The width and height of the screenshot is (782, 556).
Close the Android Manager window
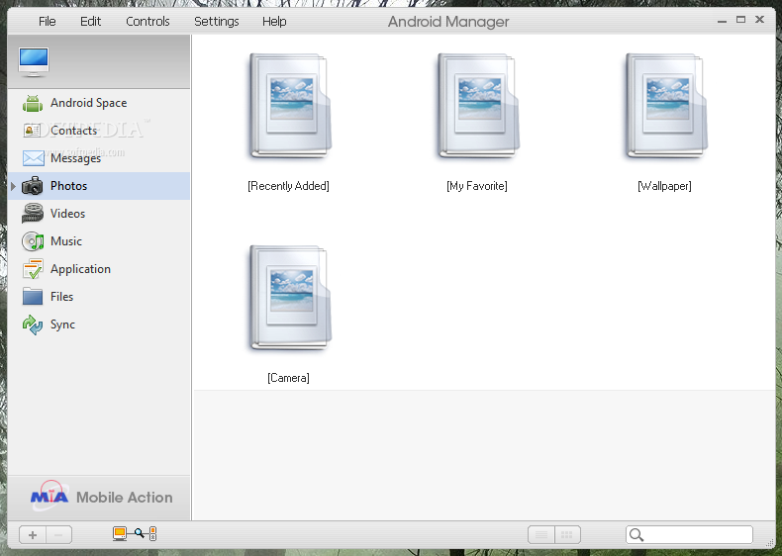tap(759, 20)
